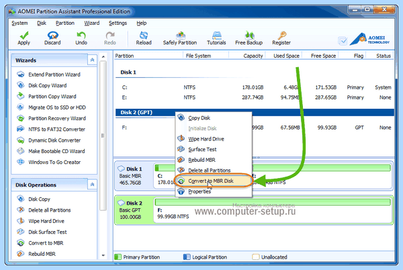Open the Disk menu

(42, 23)
